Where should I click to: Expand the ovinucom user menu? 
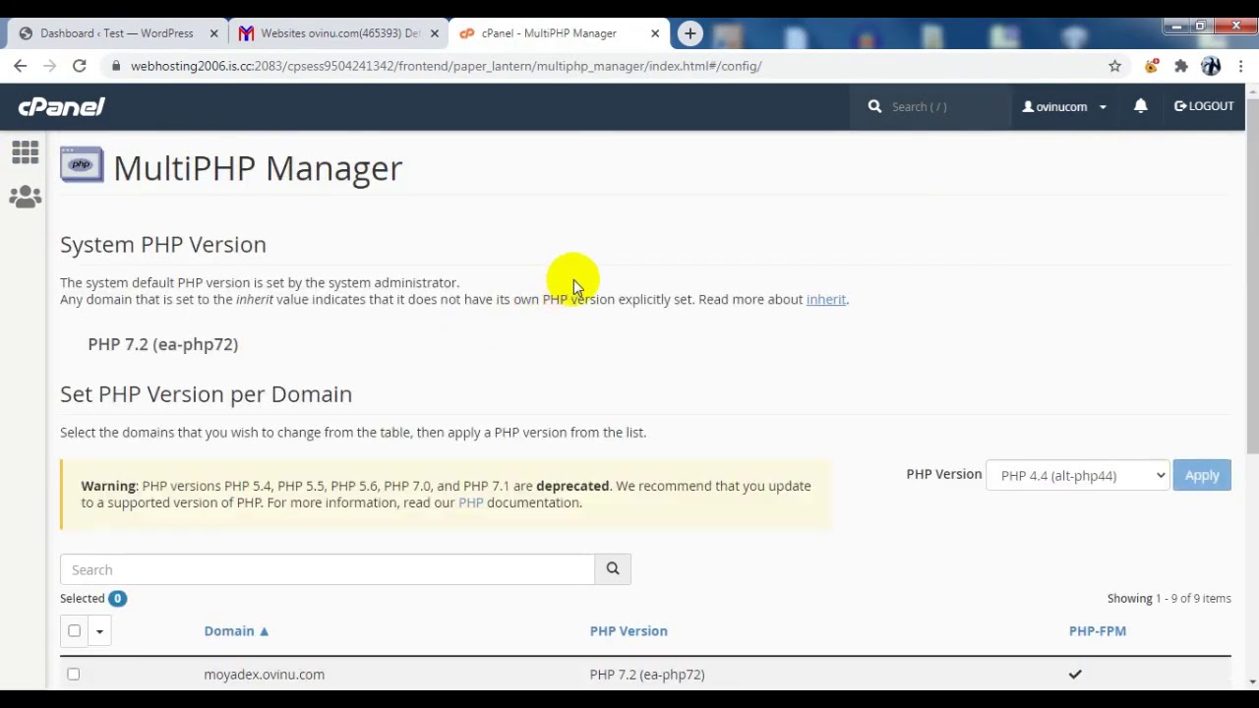pos(1064,106)
